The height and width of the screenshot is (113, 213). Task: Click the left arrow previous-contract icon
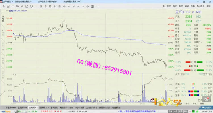(83, 6)
